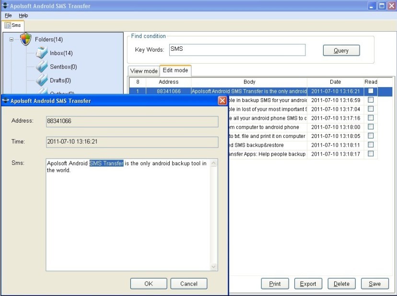Image resolution: width=397 pixels, height=296 pixels.
Task: Select the Sentbox folder icon
Action: tap(42, 67)
